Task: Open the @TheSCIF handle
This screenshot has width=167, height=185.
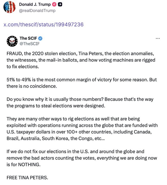Action: click(30, 44)
